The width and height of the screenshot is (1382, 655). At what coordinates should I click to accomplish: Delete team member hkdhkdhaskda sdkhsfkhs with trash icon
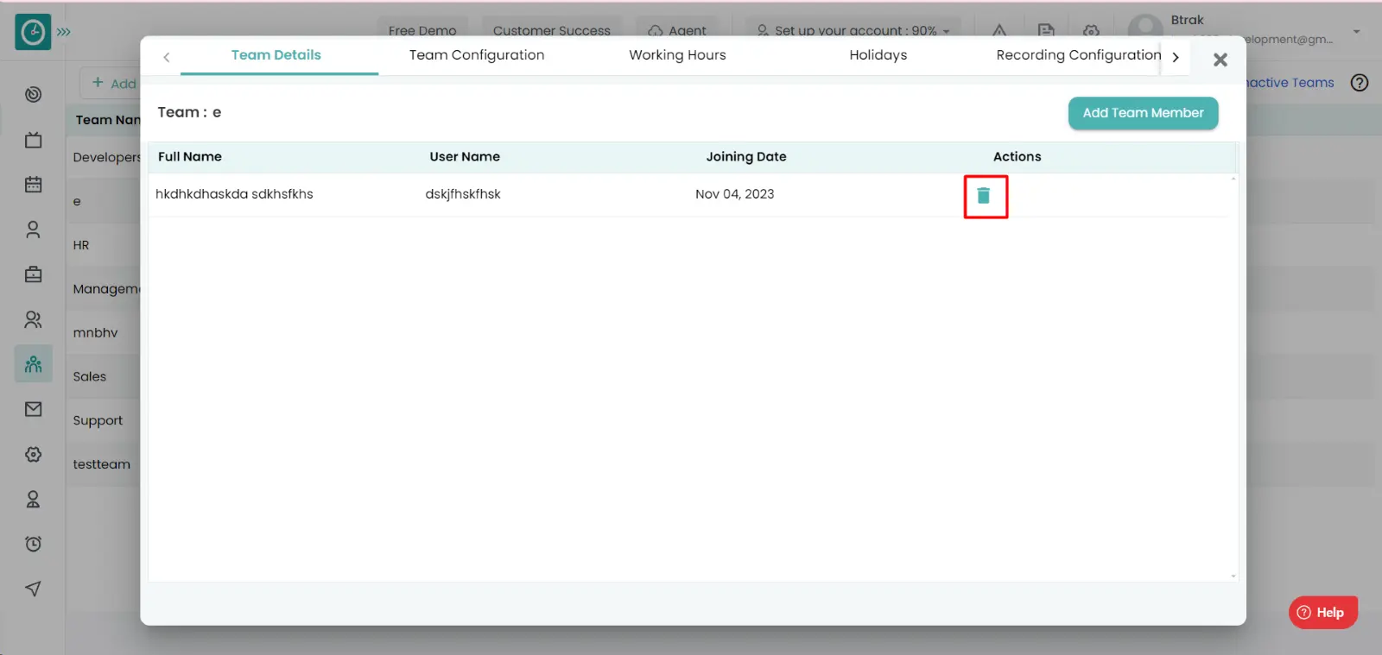pyautogui.click(x=984, y=196)
